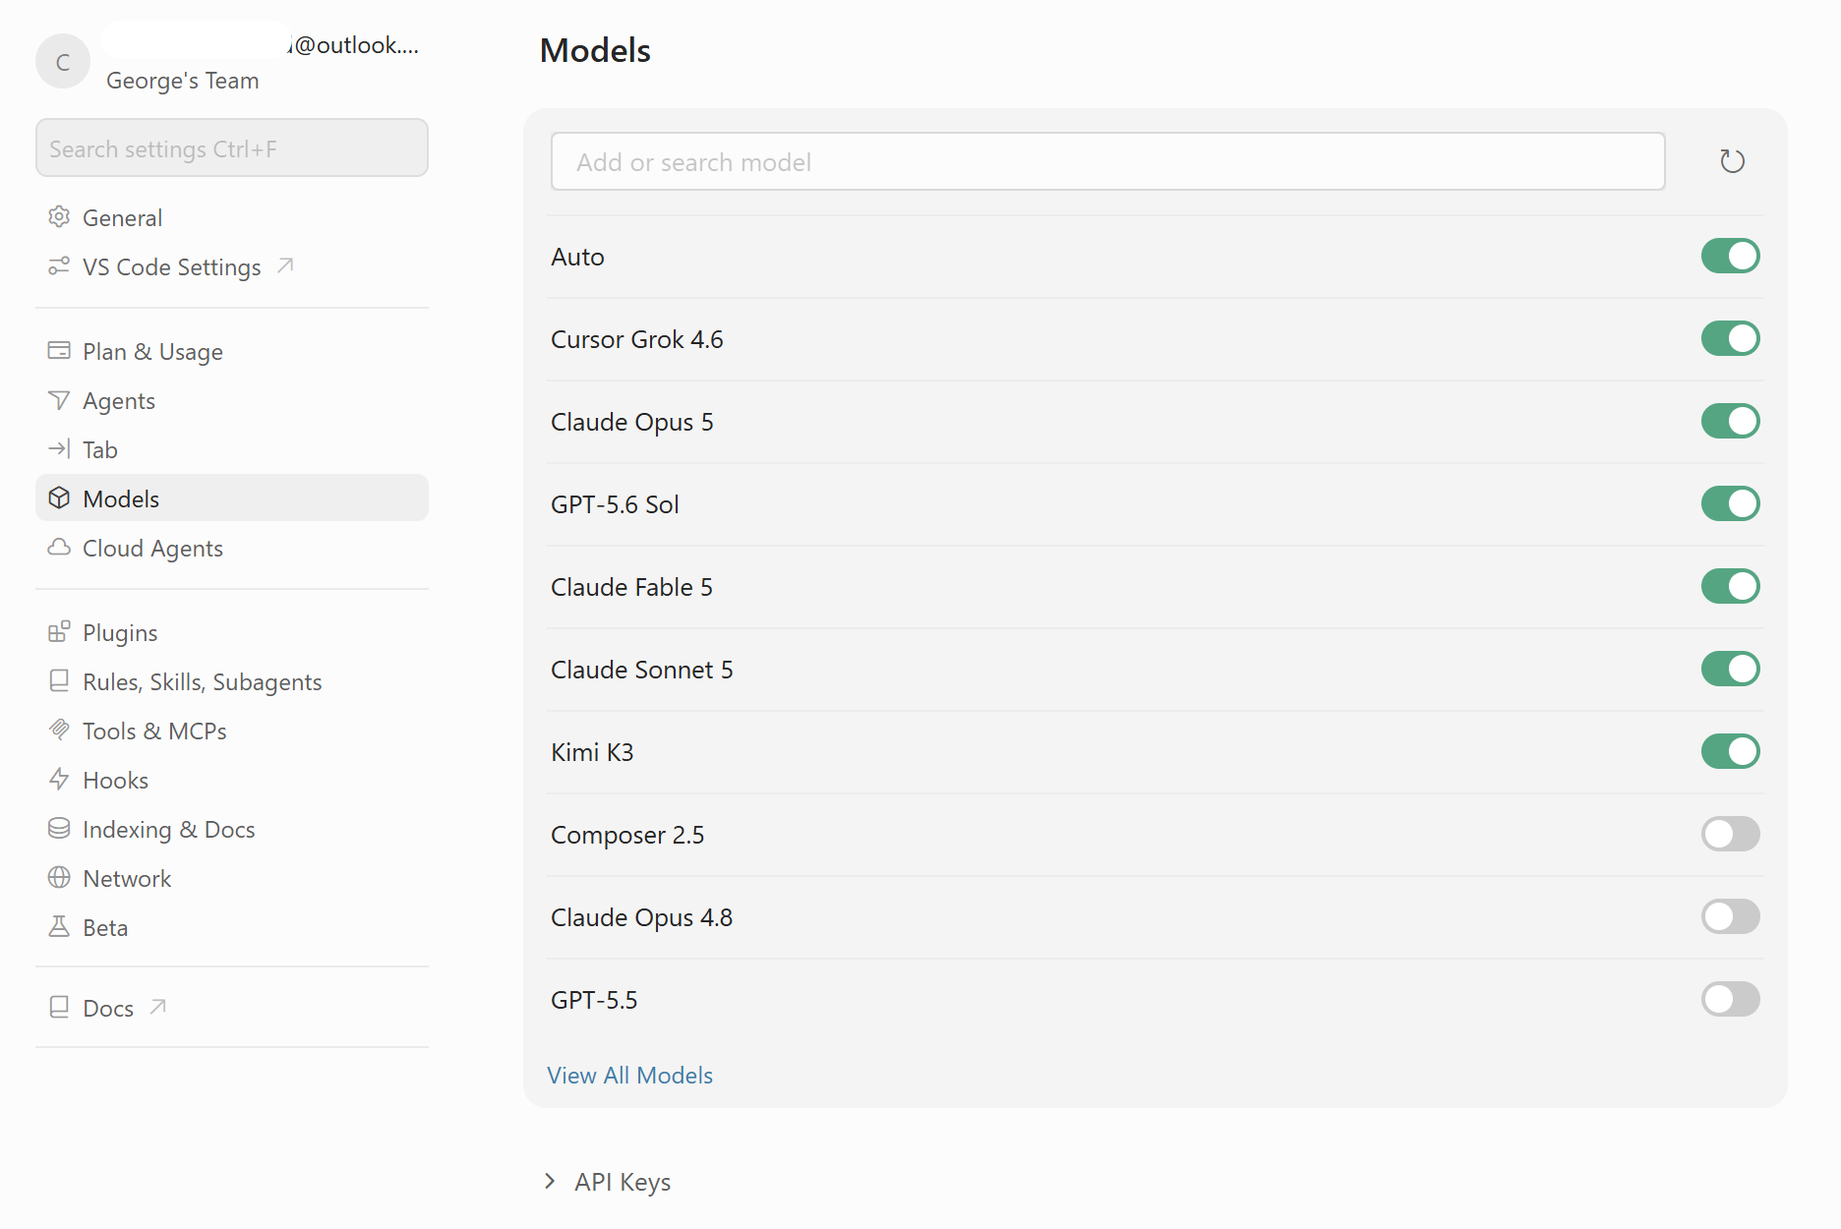Open Indexing & Docs settings
Screen dimensions: 1841x1229
[232, 829]
